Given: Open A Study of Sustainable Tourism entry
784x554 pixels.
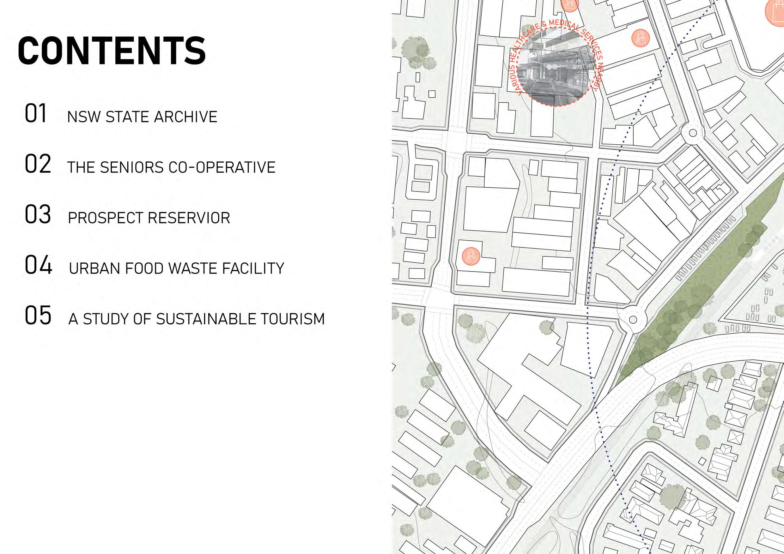Looking at the screenshot, I should 196,318.
